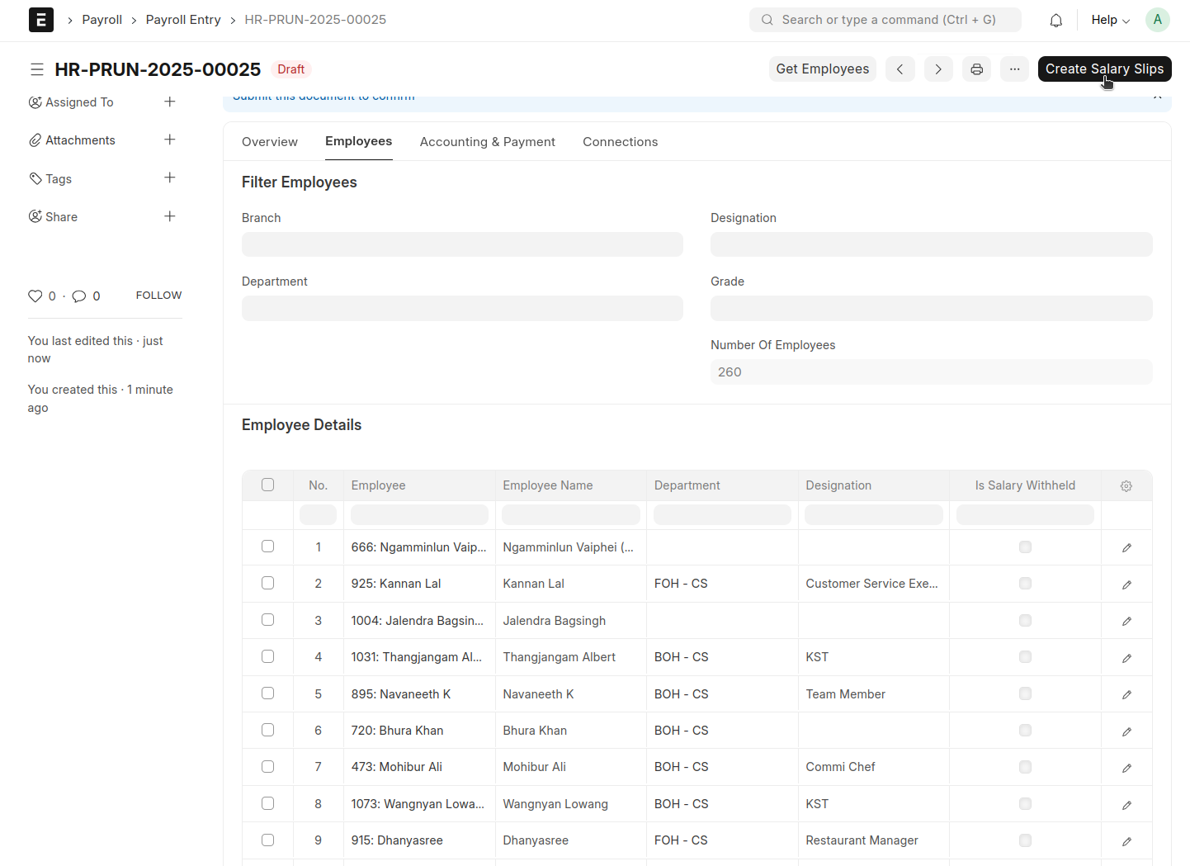Click the print icon button

tap(976, 69)
